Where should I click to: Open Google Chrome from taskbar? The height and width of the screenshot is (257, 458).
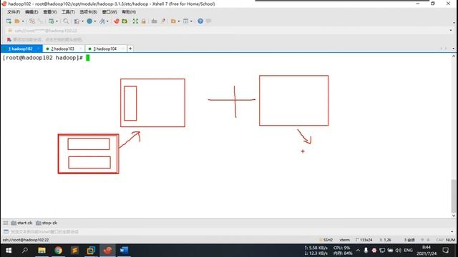coord(58,251)
